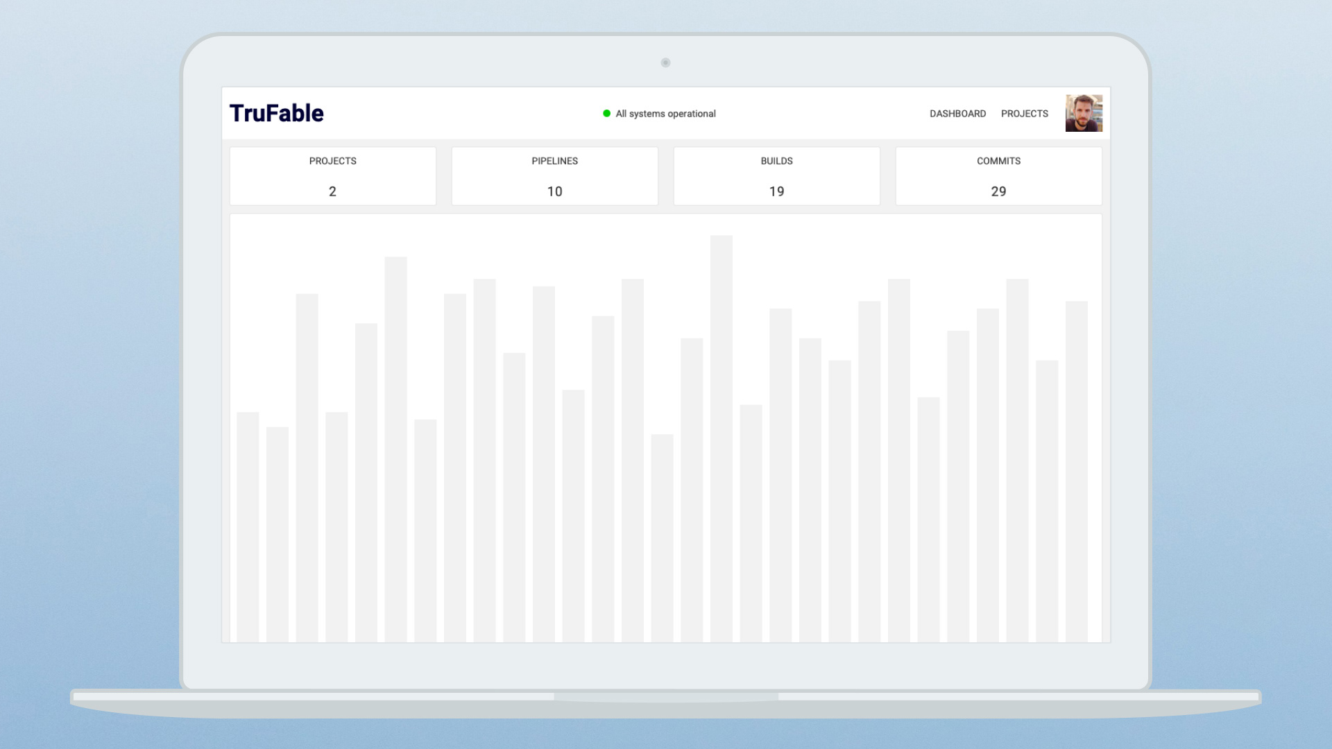Select the PROJECTS stat card
Viewport: 1332px width, 749px height.
pos(333,175)
